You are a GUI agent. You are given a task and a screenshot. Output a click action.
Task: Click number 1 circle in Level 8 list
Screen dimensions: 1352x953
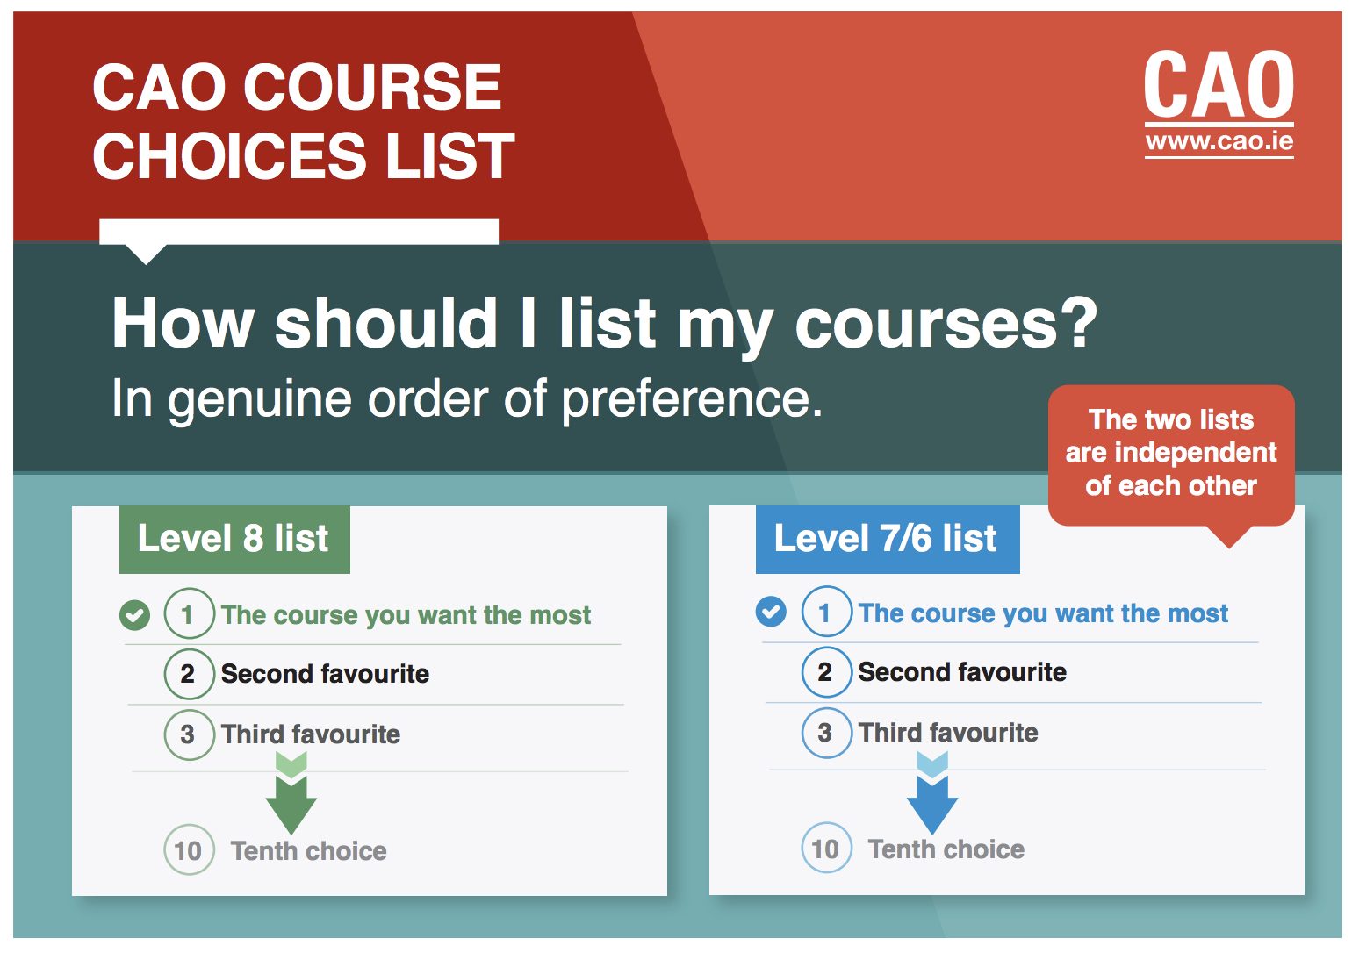click(x=189, y=613)
